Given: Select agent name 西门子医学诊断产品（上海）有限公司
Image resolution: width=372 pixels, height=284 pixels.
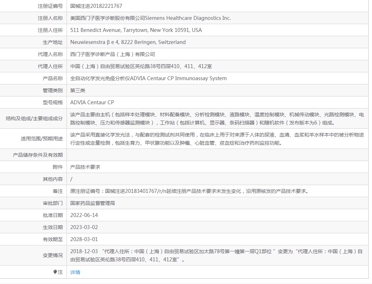Looking at the screenshot, I should [x=112, y=54].
